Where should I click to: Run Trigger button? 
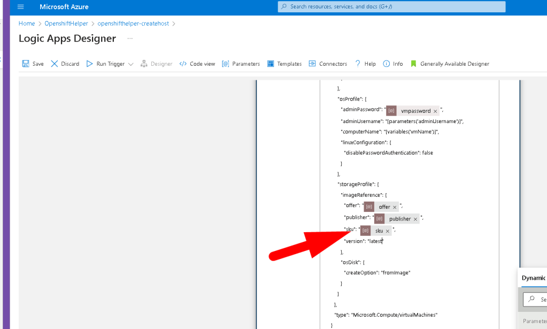click(x=106, y=64)
